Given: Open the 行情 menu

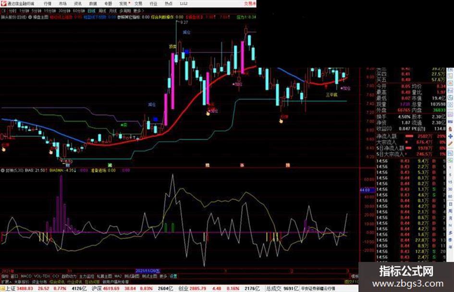Looking at the screenshot, I should point(48,4).
